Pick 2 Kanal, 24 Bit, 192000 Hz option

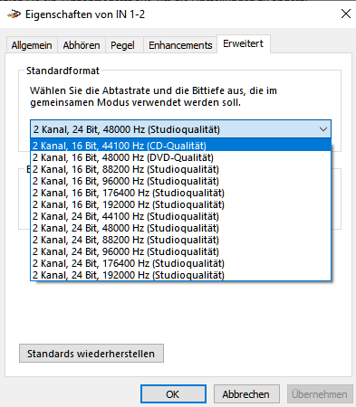point(180,275)
